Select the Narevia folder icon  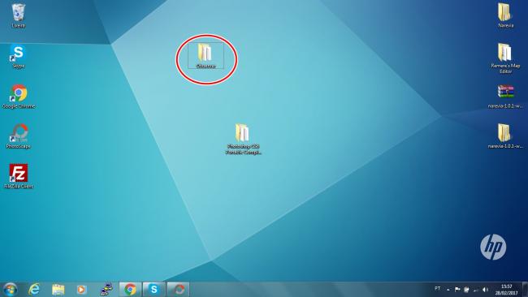[505, 15]
